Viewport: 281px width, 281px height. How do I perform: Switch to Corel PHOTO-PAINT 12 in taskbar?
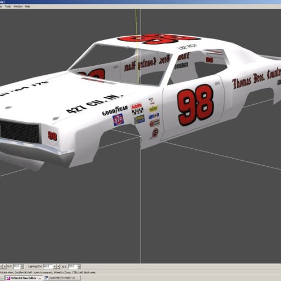(x=62, y=278)
